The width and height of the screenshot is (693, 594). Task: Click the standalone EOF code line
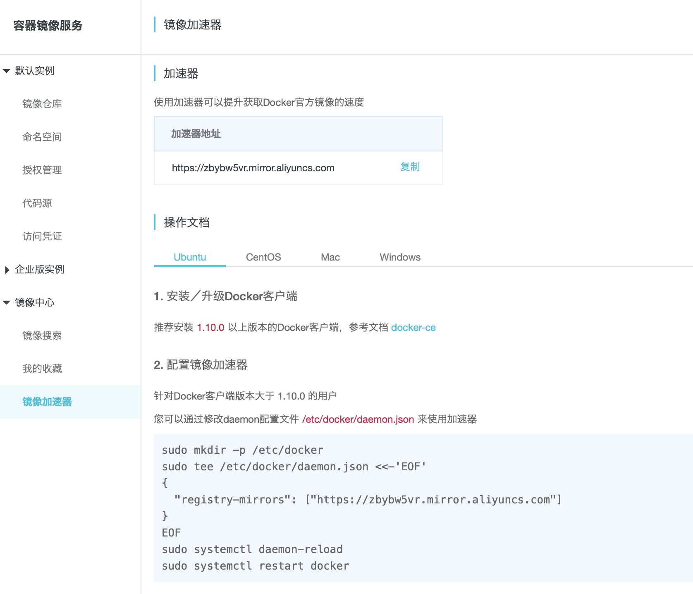point(171,533)
